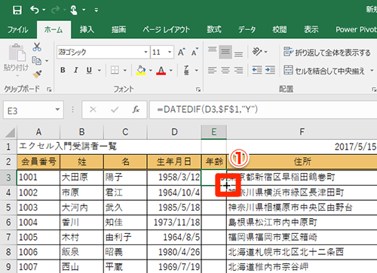The image size is (377, 273).
Task: Switch to the 挿入 tab
Action: pyautogui.click(x=87, y=29)
